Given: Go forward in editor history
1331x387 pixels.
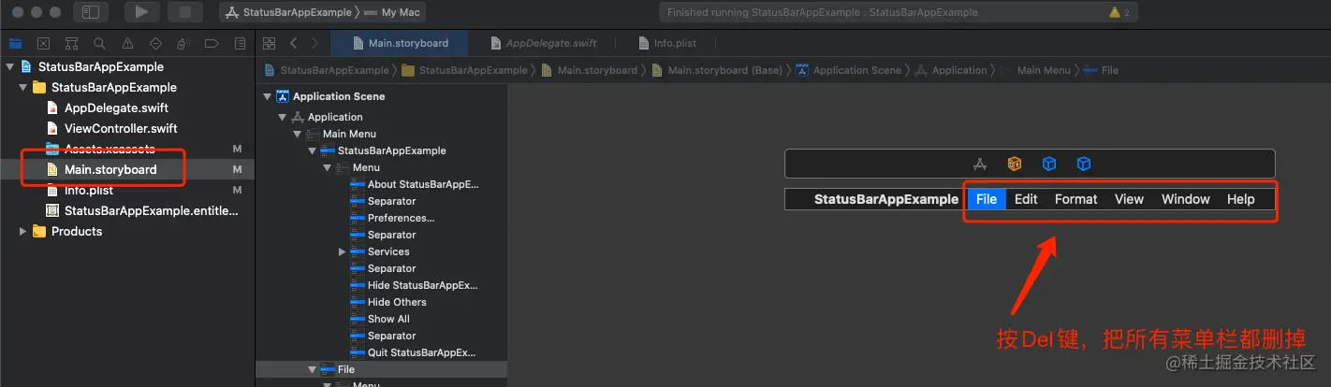Looking at the screenshot, I should [x=314, y=43].
